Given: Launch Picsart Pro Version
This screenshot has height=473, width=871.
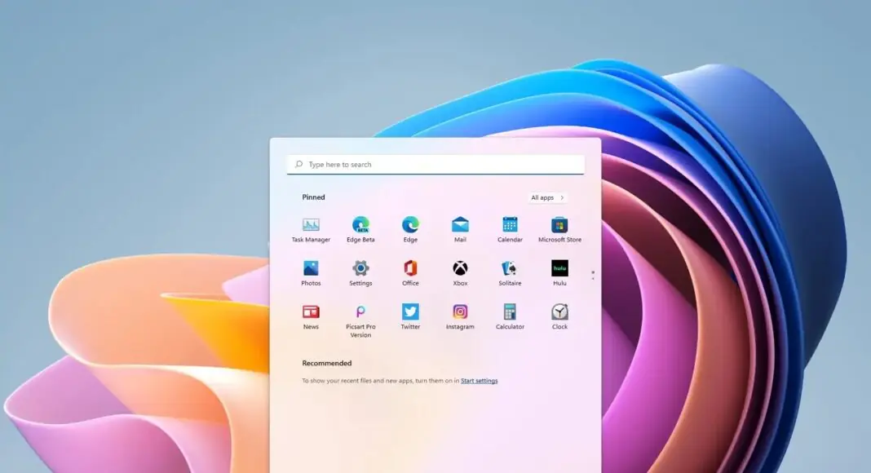Looking at the screenshot, I should click(360, 312).
